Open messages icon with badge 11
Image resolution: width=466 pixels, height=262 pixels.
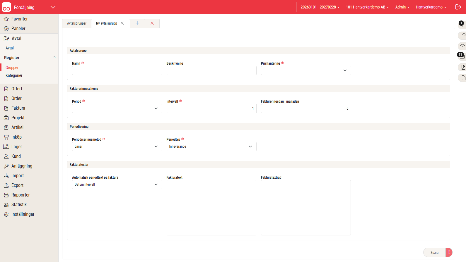tap(462, 56)
